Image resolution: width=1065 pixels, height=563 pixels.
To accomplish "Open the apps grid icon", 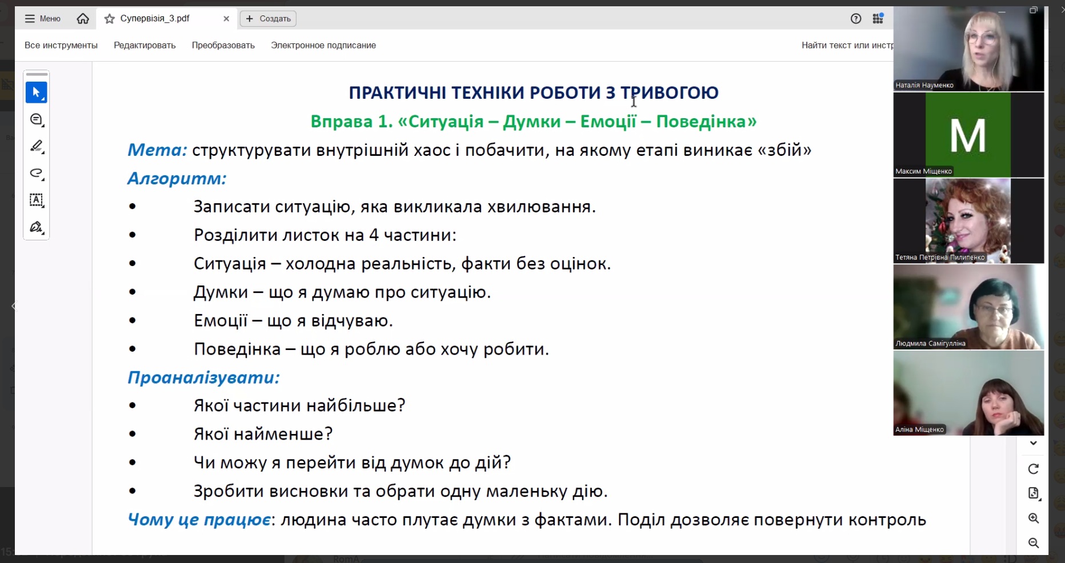I will pos(878,19).
